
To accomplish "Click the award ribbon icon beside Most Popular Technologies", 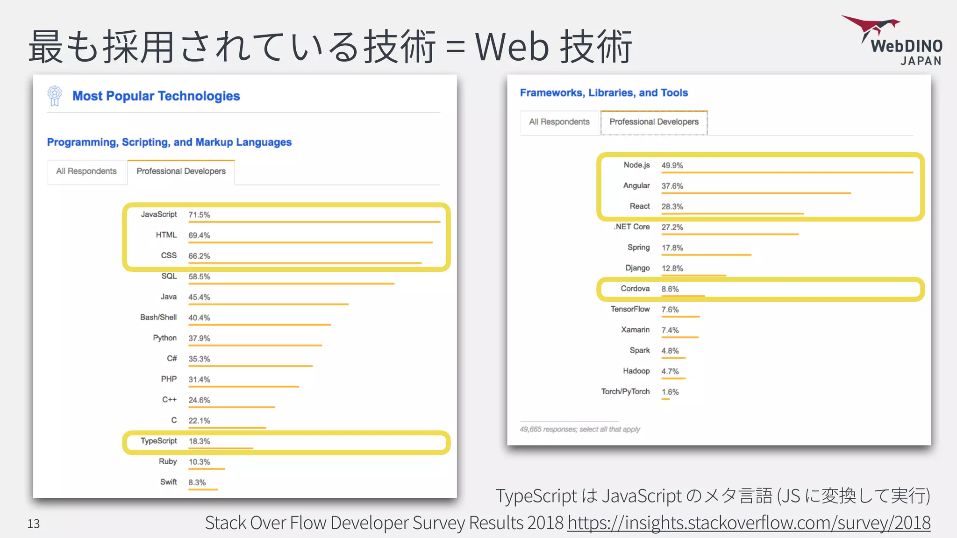I will [x=55, y=96].
